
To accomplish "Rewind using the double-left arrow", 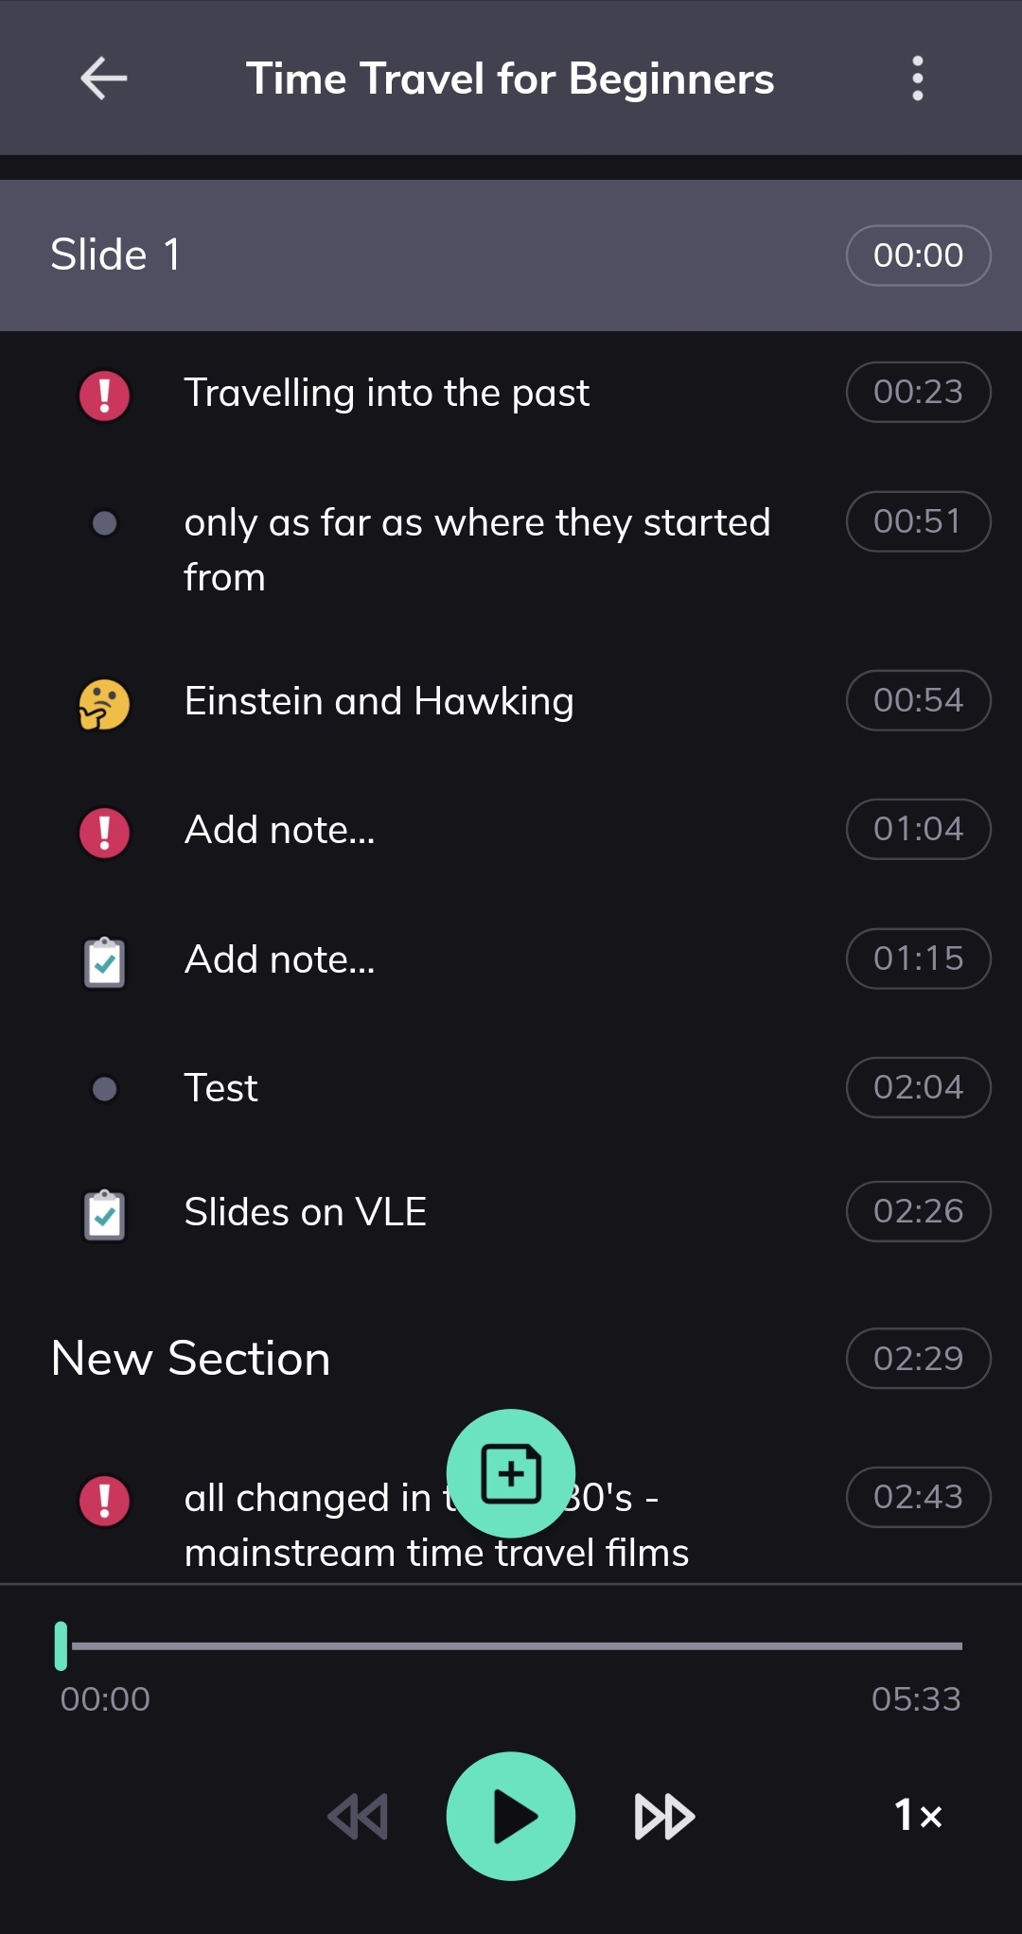I will (358, 1817).
